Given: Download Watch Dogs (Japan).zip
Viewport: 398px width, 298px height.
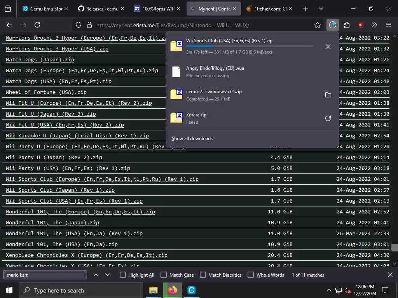Looking at the screenshot, I should tap(40, 59).
